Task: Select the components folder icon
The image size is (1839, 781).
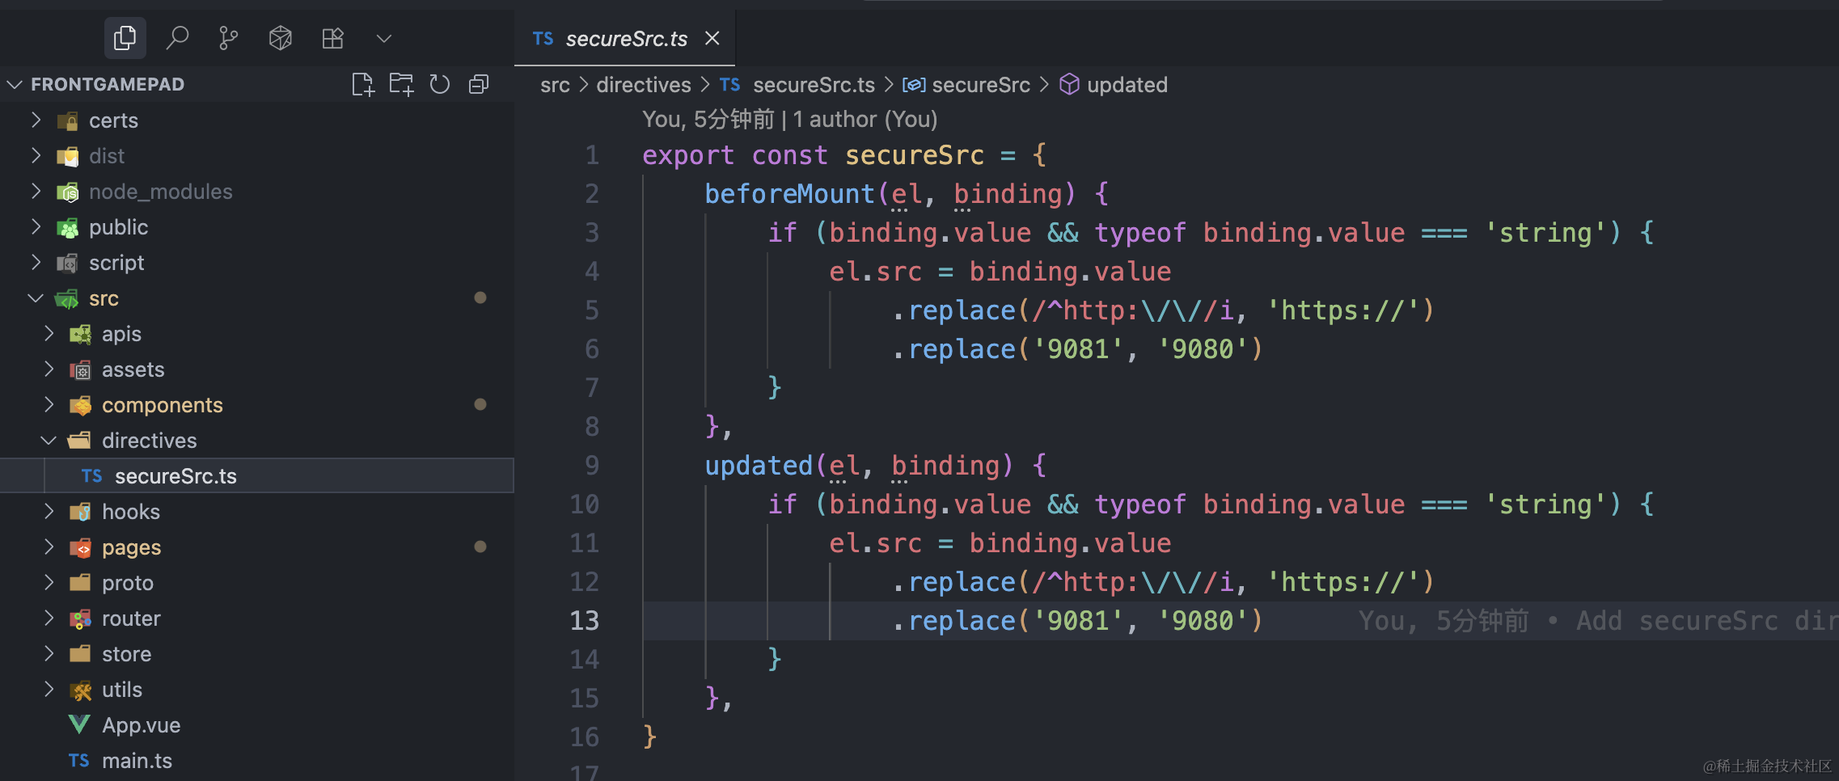Action: (x=81, y=405)
